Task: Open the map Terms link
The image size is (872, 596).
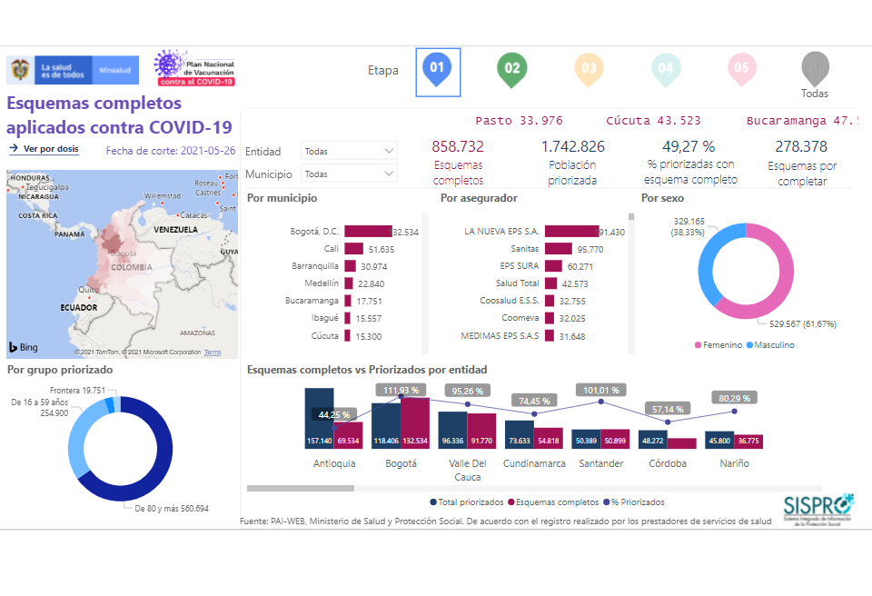Action: (213, 353)
